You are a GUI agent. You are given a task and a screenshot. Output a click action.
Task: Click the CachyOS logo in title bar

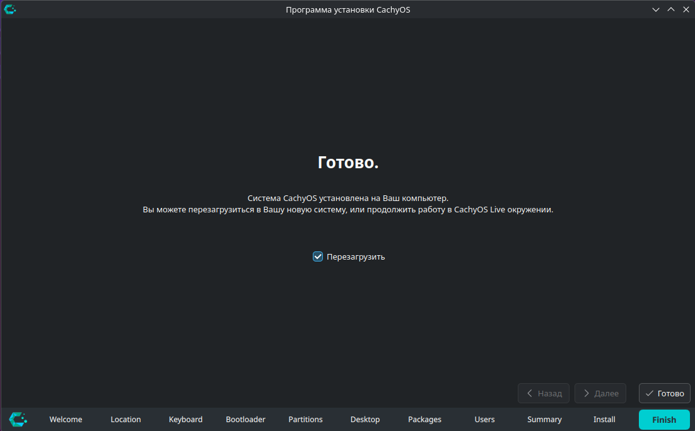tap(9, 9)
